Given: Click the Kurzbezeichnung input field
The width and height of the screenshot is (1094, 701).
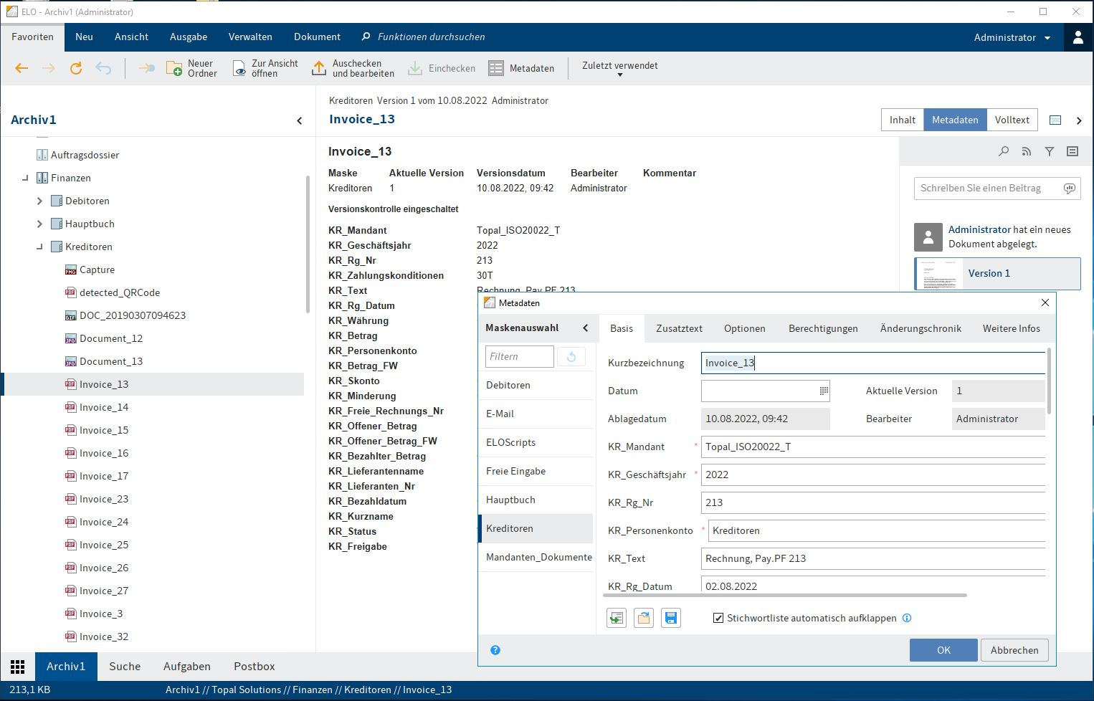Looking at the screenshot, I should coord(872,363).
